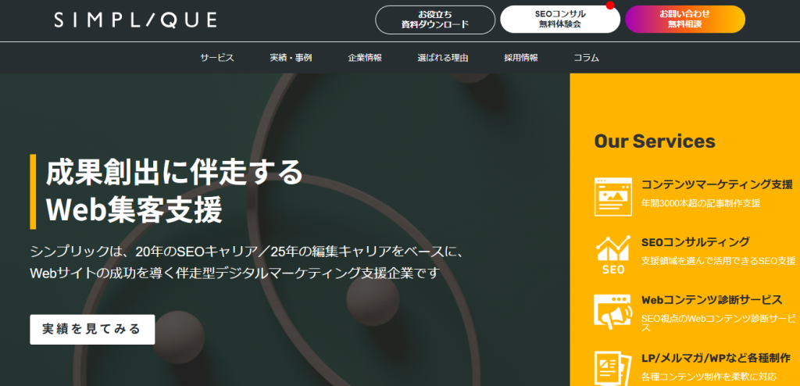Follow the Webコンテンツ診断サービス link
Screen dimensions: 800x386
[711, 300]
